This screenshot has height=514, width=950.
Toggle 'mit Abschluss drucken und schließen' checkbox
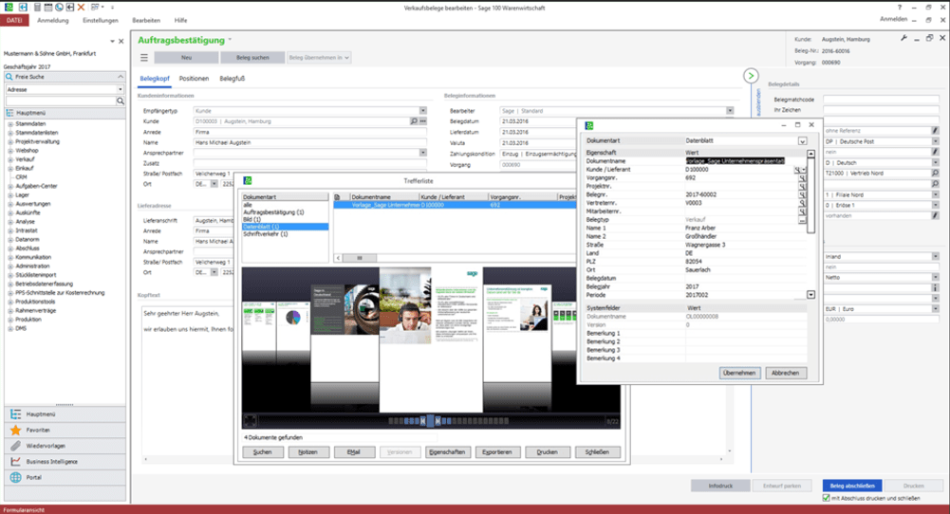826,498
